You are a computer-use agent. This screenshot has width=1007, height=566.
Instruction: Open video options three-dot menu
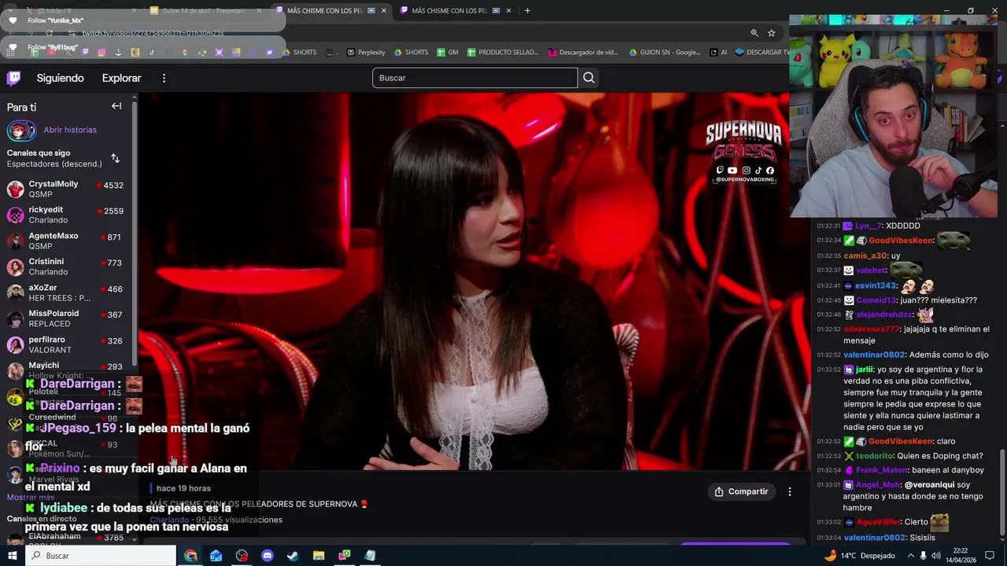tap(790, 491)
